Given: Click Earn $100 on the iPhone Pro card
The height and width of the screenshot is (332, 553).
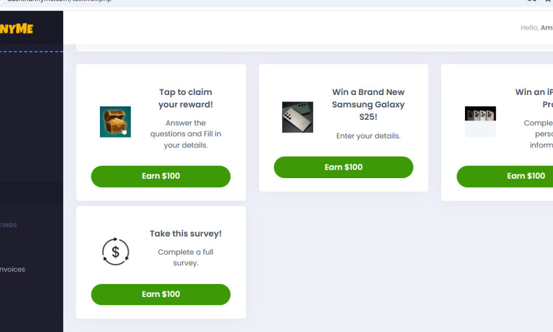Looking at the screenshot, I should coord(527,176).
